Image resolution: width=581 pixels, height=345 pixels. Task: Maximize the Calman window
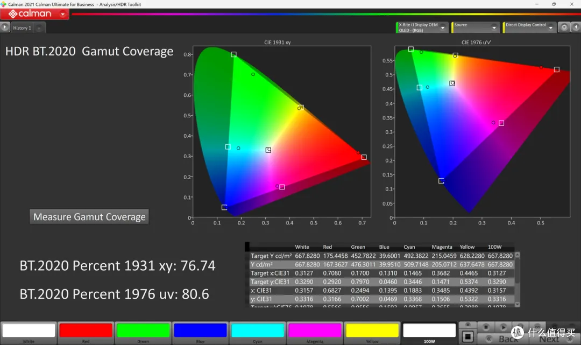(554, 4)
